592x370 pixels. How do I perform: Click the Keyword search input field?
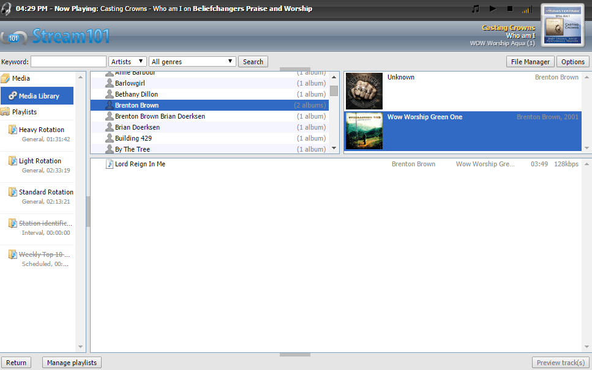pos(69,62)
